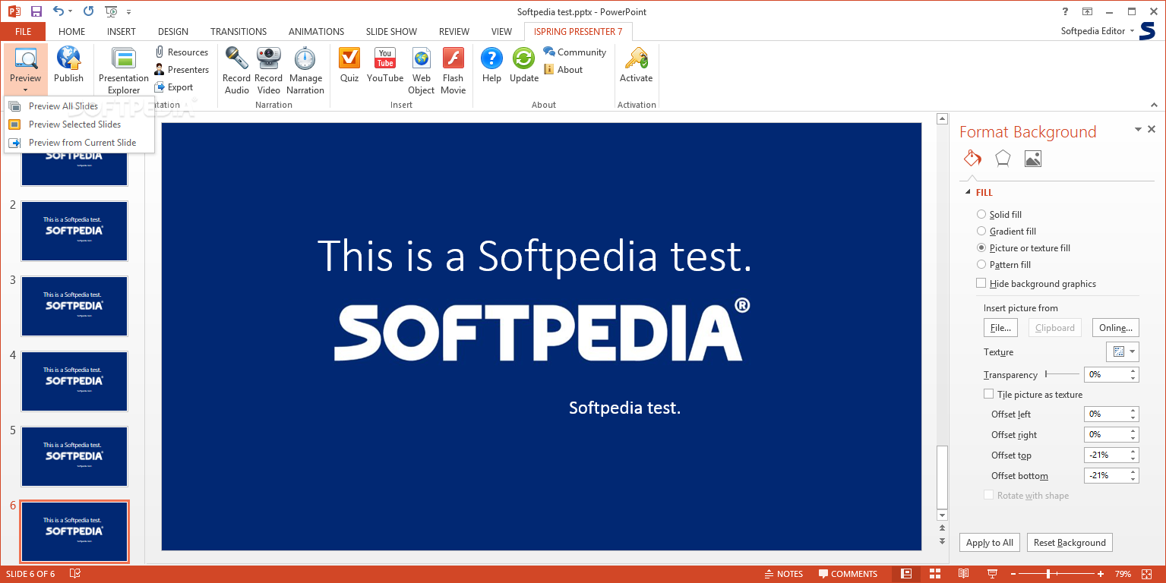Open the TRANSITIONS tab
Image resolution: width=1166 pixels, height=583 pixels.
pos(239,32)
